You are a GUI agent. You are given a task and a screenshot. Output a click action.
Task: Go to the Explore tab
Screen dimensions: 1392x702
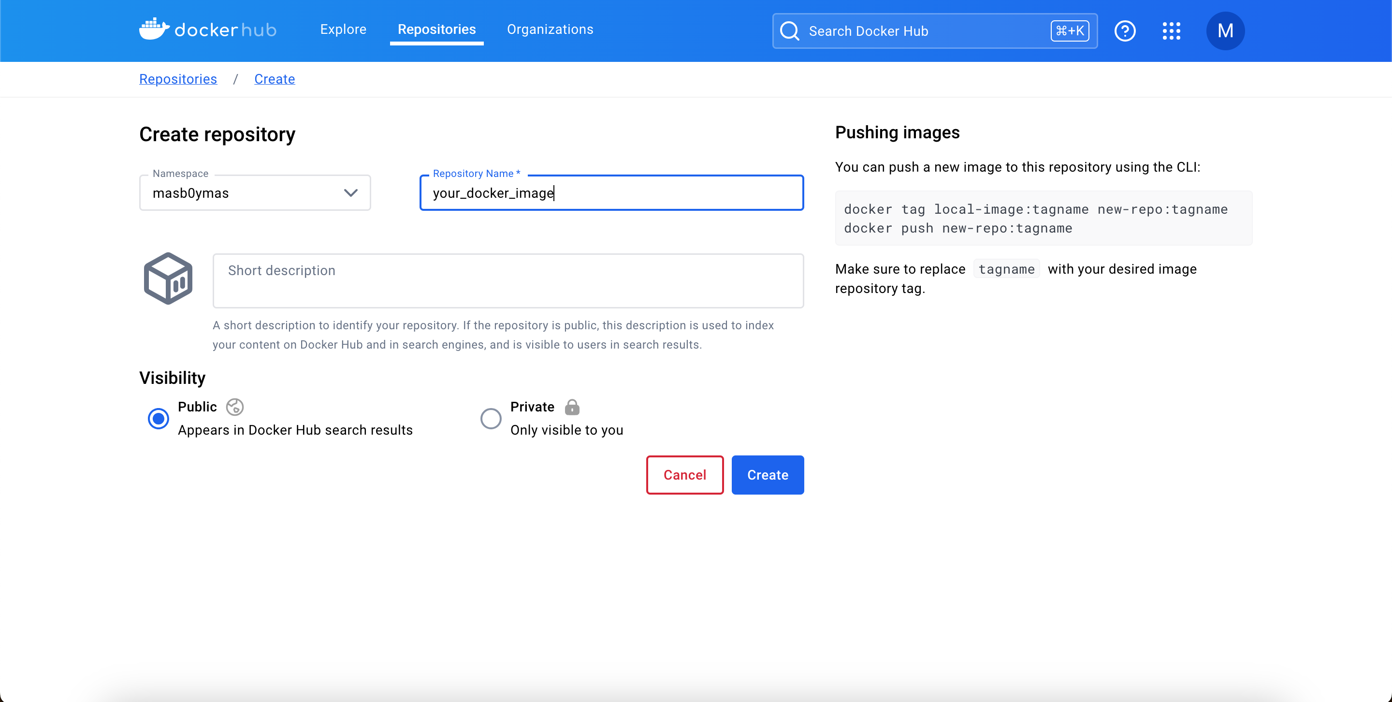(343, 29)
